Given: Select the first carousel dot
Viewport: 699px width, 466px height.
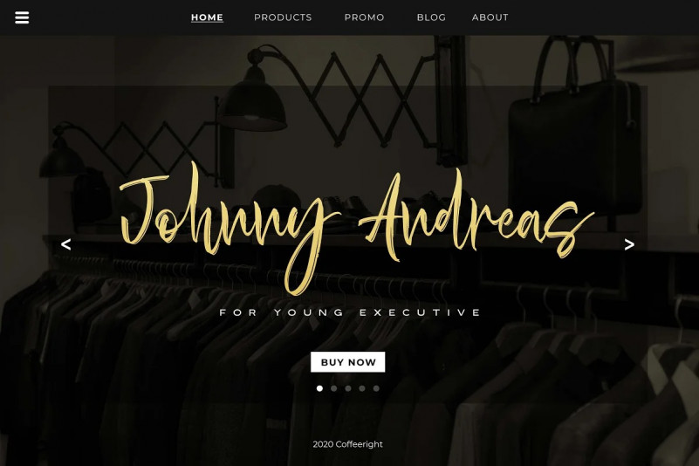Looking at the screenshot, I should click(x=319, y=388).
